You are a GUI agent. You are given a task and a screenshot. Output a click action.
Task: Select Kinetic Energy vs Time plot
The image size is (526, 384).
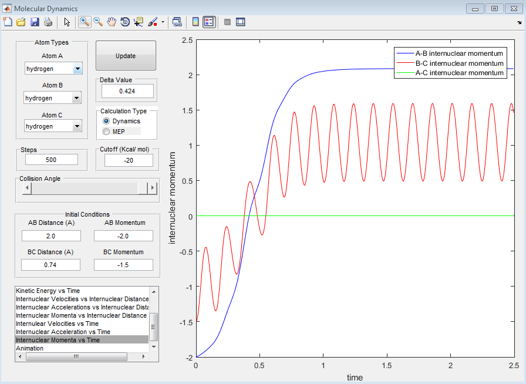(48, 291)
